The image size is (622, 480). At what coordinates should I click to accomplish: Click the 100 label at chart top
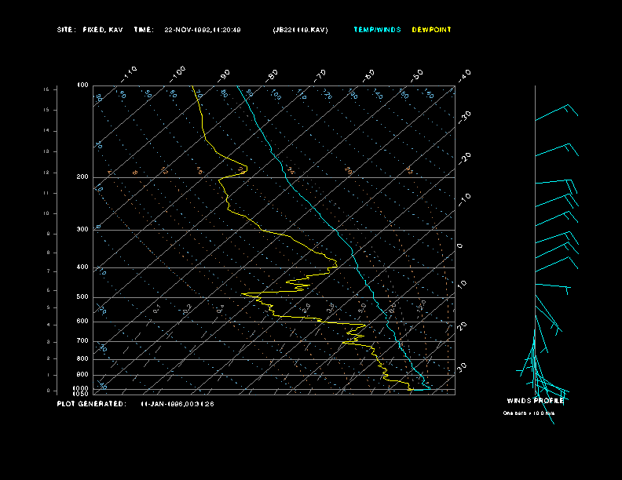click(82, 85)
